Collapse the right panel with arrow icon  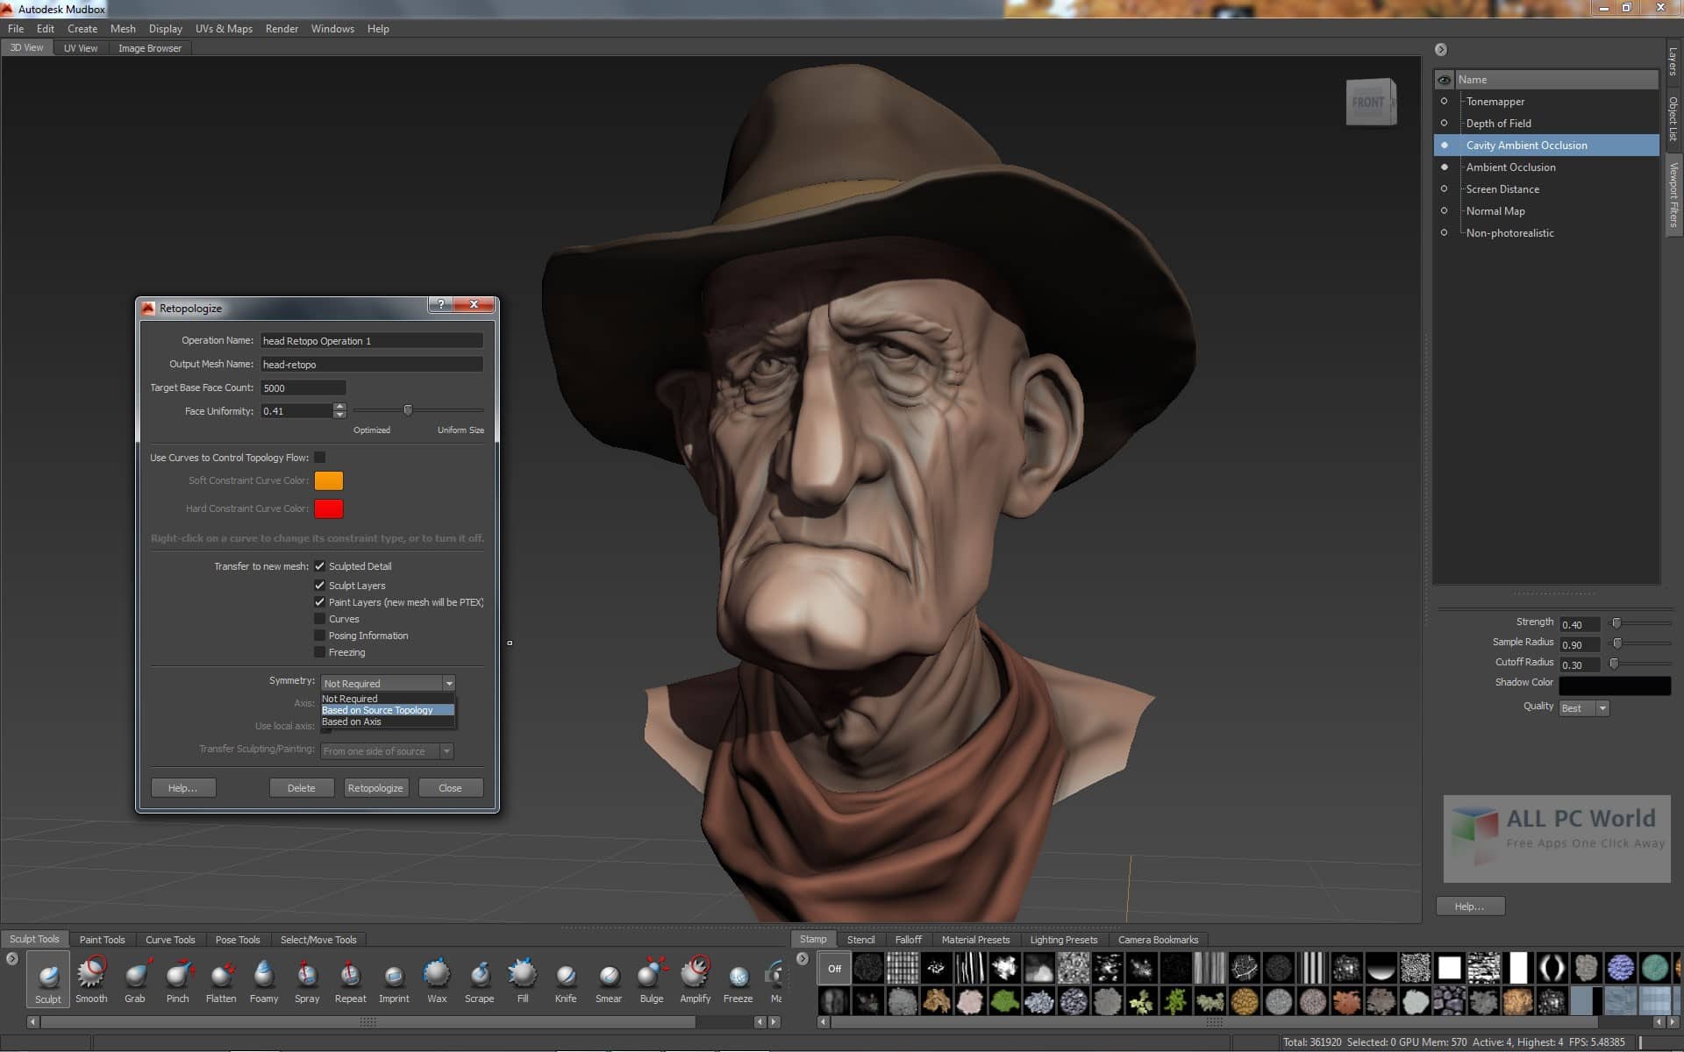pyautogui.click(x=1440, y=50)
